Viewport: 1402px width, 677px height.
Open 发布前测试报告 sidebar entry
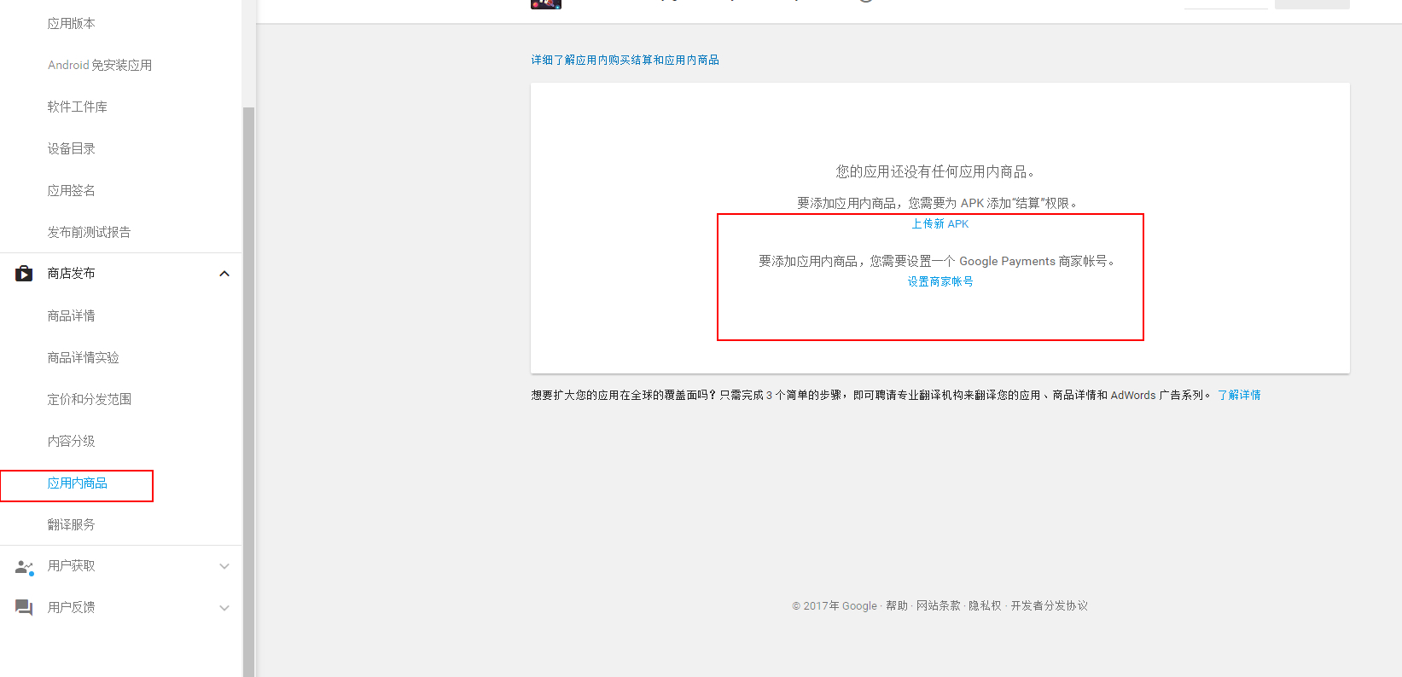[90, 232]
